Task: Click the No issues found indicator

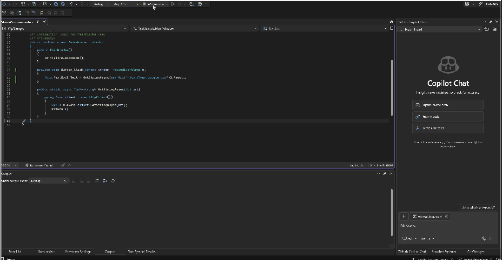Action: click(39, 165)
